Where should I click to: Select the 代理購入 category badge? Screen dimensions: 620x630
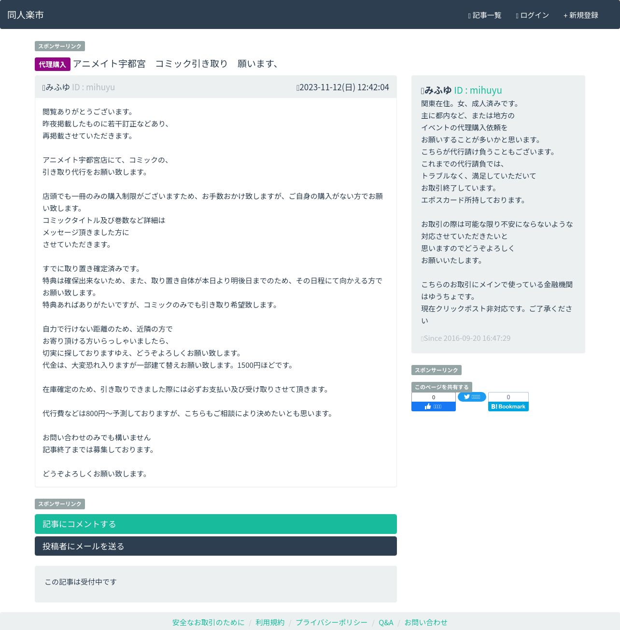[x=53, y=64]
